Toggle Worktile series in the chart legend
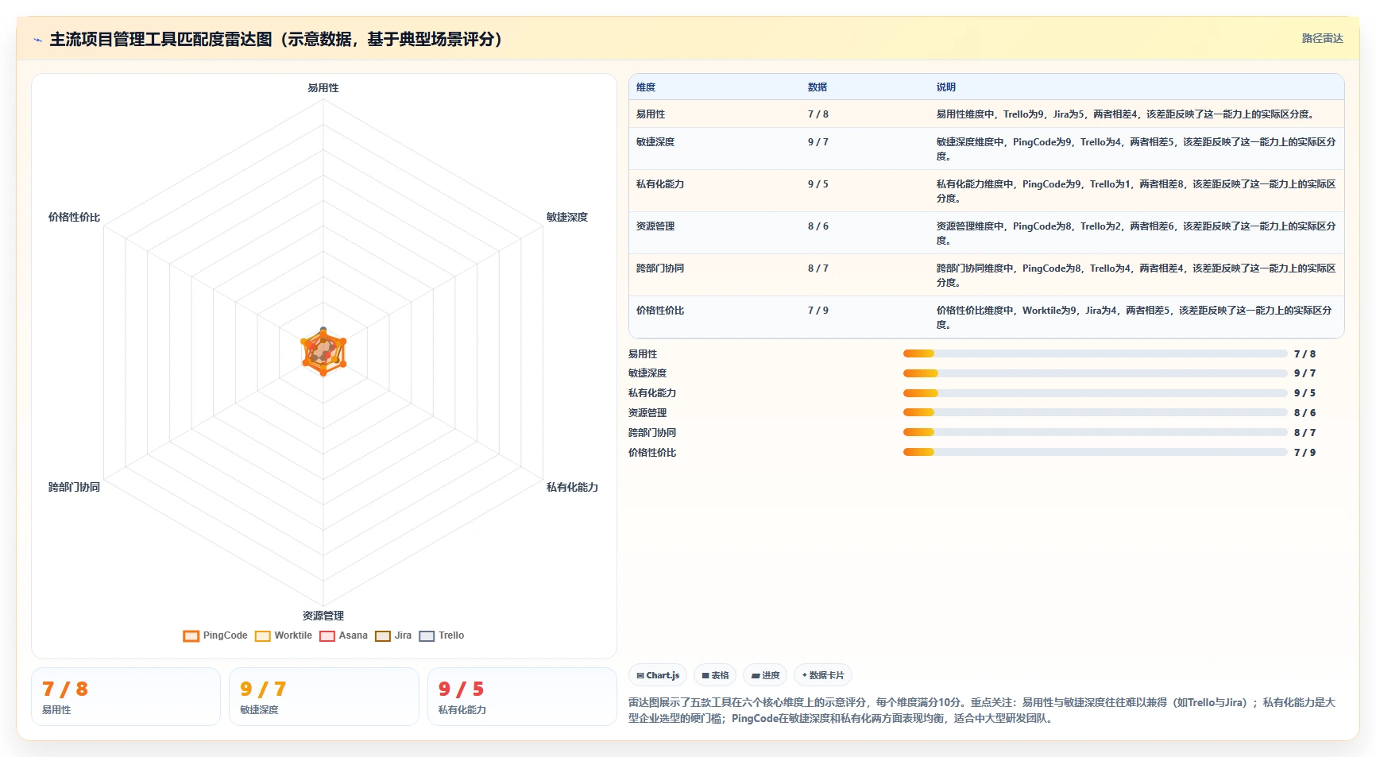This screenshot has width=1376, height=757. (x=284, y=635)
